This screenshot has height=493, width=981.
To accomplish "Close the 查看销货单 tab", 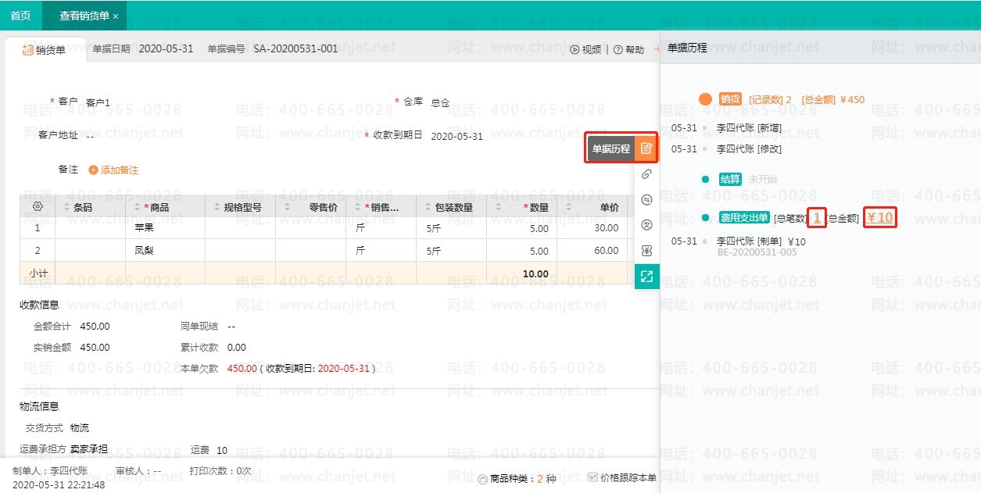I will click(116, 16).
